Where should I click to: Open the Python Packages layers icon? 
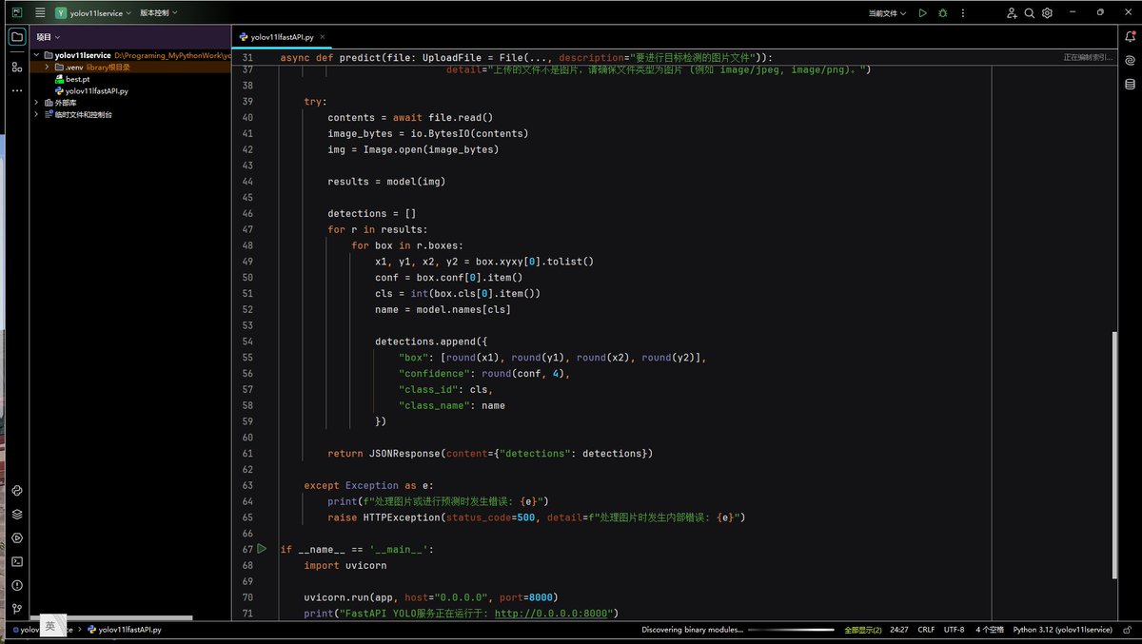coord(16,514)
